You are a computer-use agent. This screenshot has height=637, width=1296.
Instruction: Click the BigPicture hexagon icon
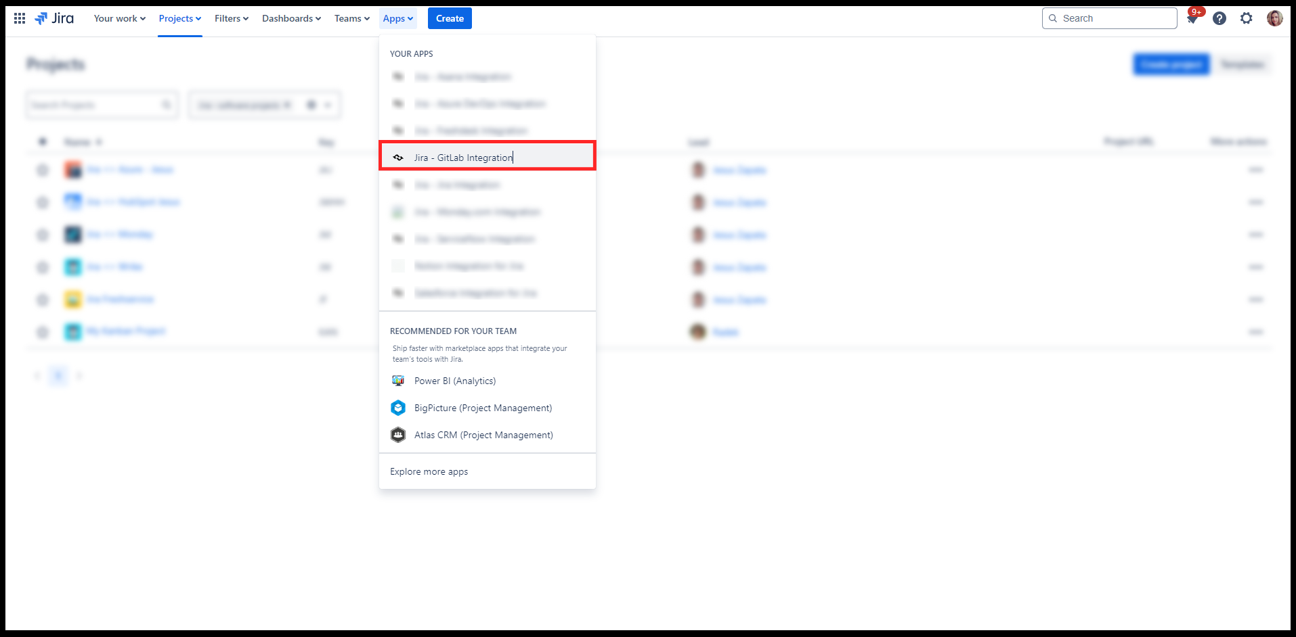398,408
